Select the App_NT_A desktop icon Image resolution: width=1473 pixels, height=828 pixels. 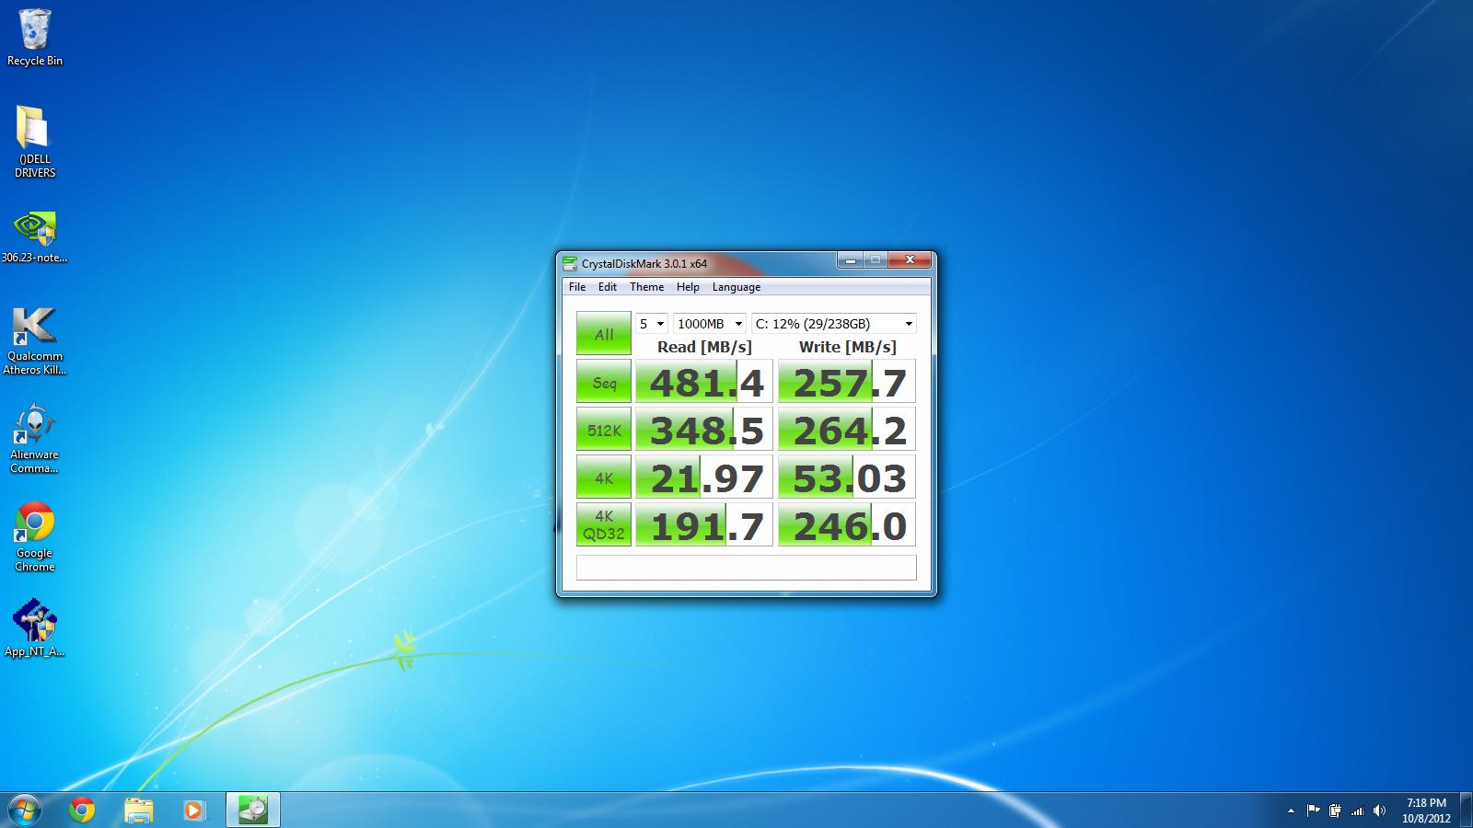click(x=35, y=628)
